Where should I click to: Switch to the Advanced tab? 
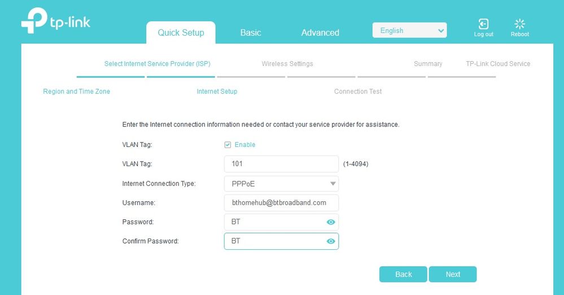[x=320, y=33]
